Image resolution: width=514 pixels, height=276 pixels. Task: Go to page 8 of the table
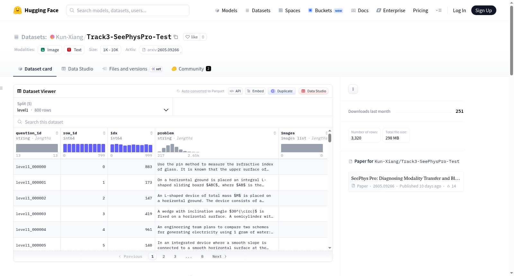202,256
